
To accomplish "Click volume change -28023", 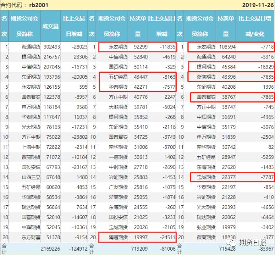I will pos(80,47).
